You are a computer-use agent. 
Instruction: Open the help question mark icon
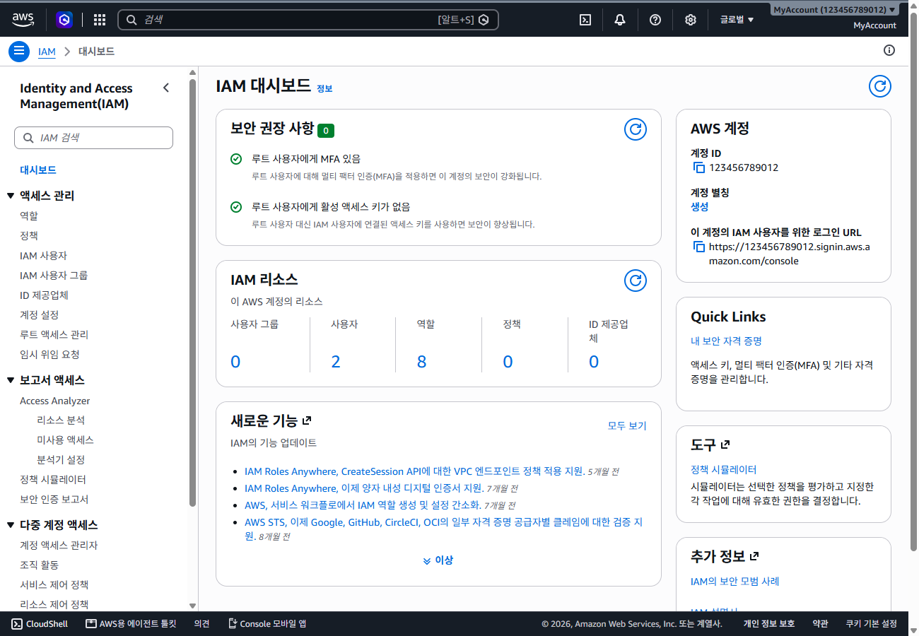point(655,20)
